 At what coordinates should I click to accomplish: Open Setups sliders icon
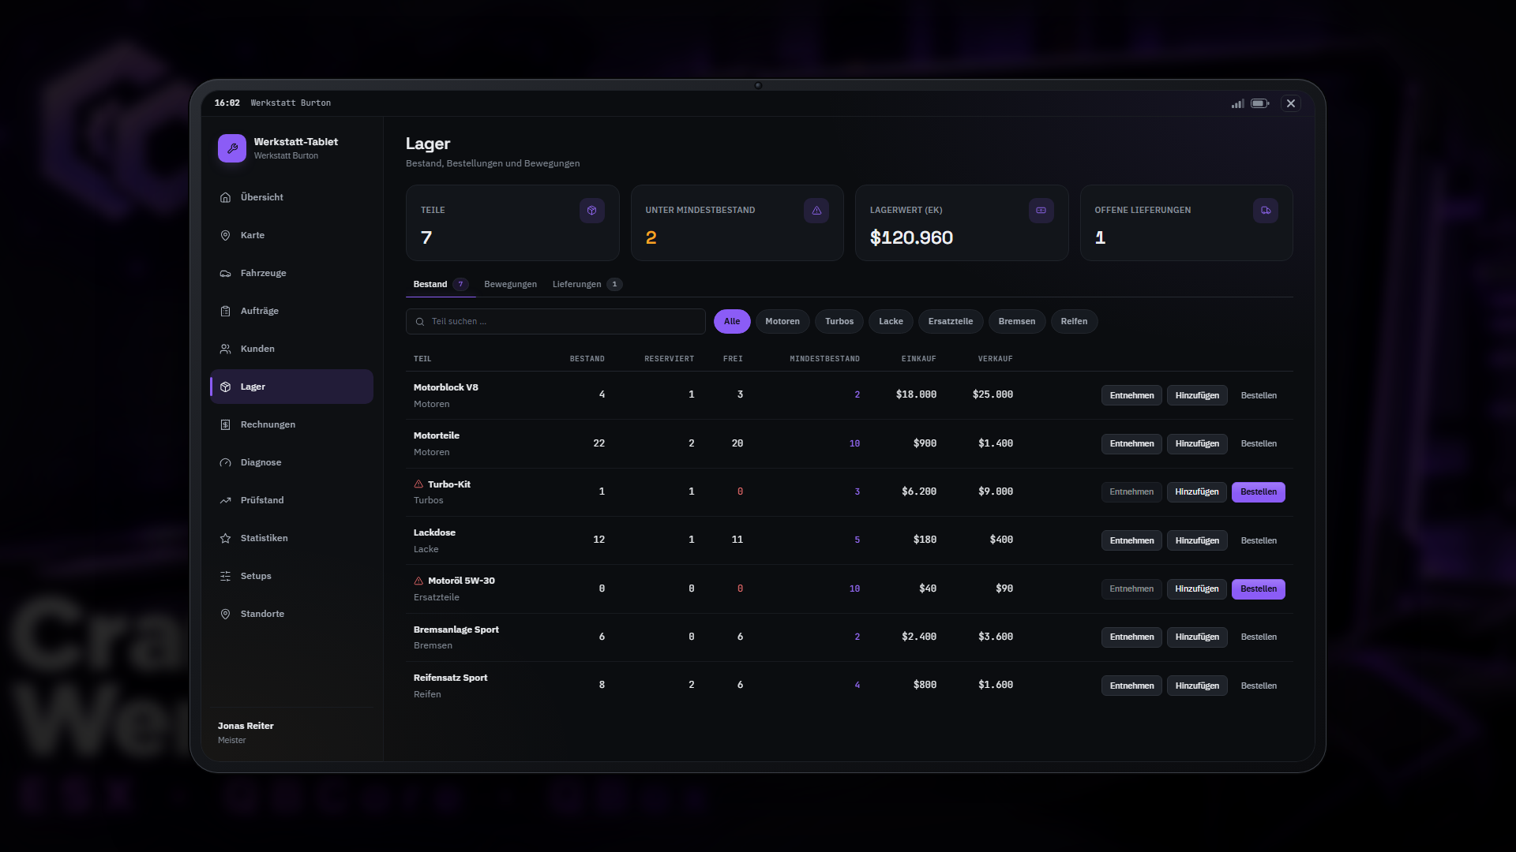click(x=225, y=576)
